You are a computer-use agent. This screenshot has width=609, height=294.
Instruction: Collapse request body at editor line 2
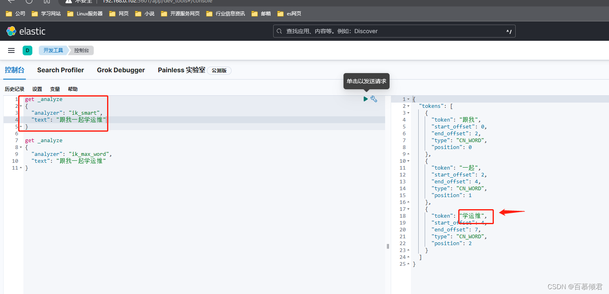click(21, 106)
